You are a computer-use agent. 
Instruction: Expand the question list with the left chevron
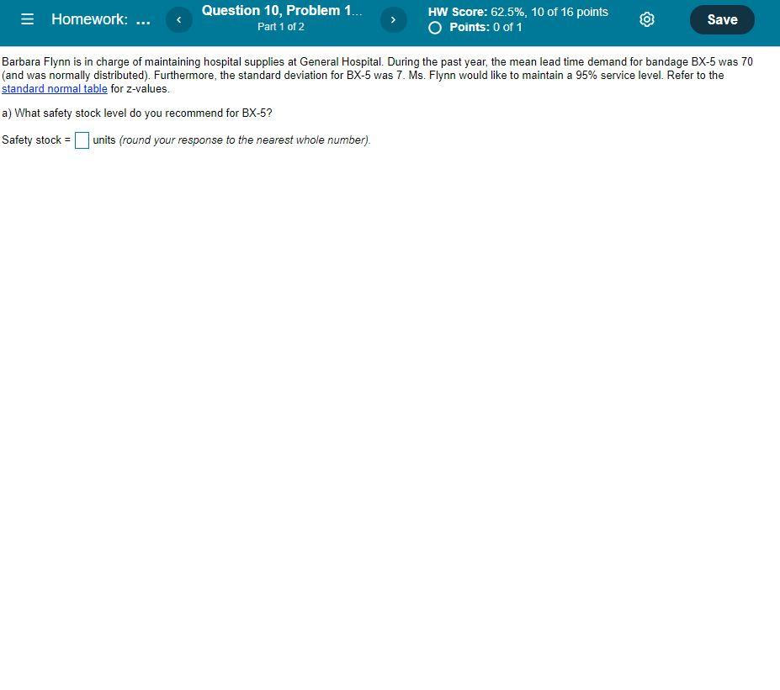(178, 18)
